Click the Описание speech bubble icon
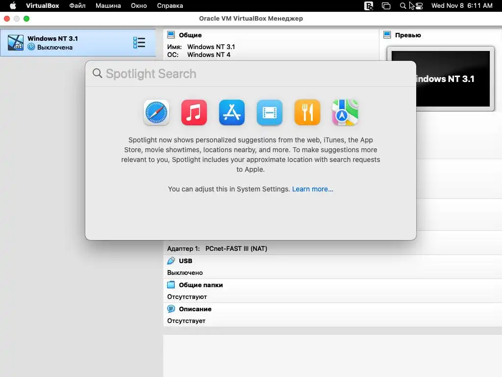 pos(171,309)
